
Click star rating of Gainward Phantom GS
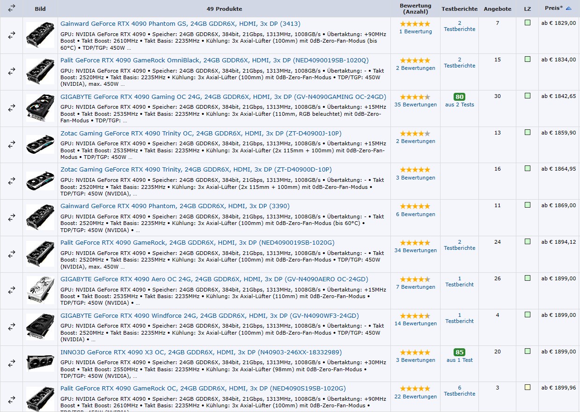click(x=415, y=24)
